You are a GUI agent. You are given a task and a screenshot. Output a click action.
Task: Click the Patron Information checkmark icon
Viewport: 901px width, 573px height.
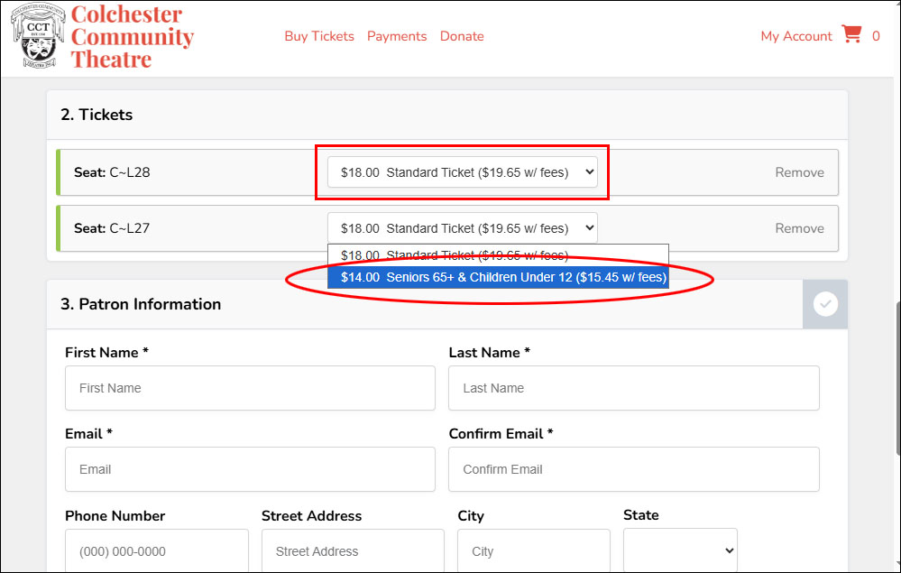point(825,305)
